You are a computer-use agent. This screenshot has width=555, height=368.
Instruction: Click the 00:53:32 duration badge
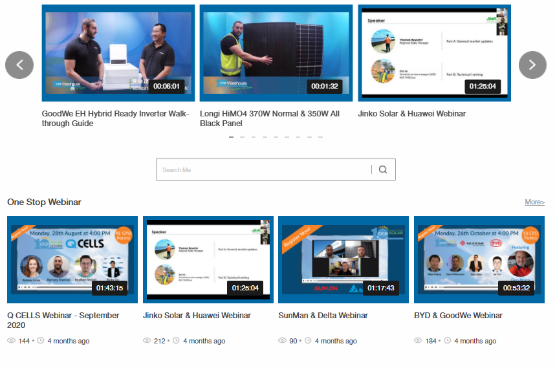516,288
